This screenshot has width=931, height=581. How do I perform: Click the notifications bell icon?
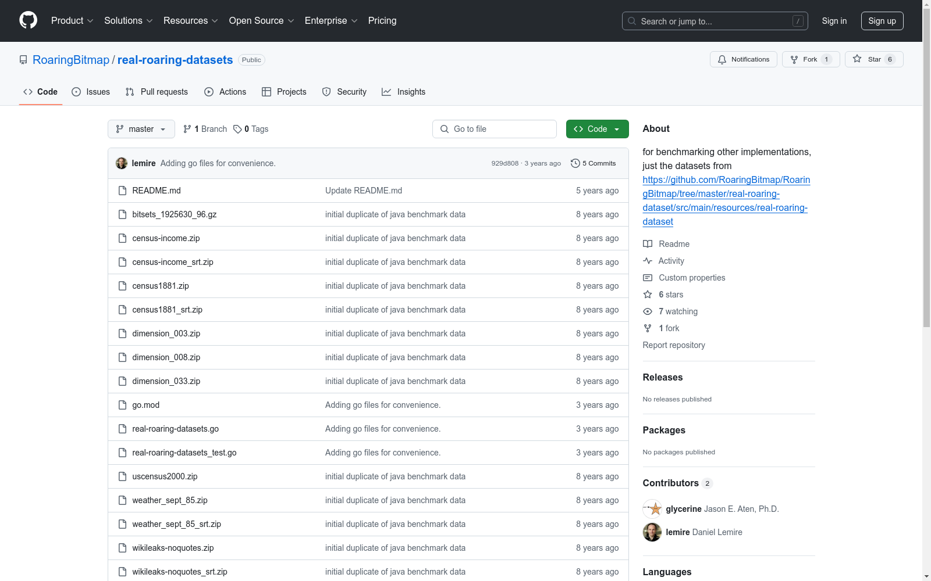coord(722,59)
